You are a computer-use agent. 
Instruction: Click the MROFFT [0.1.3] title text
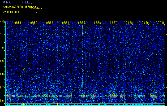(x=18, y=2)
